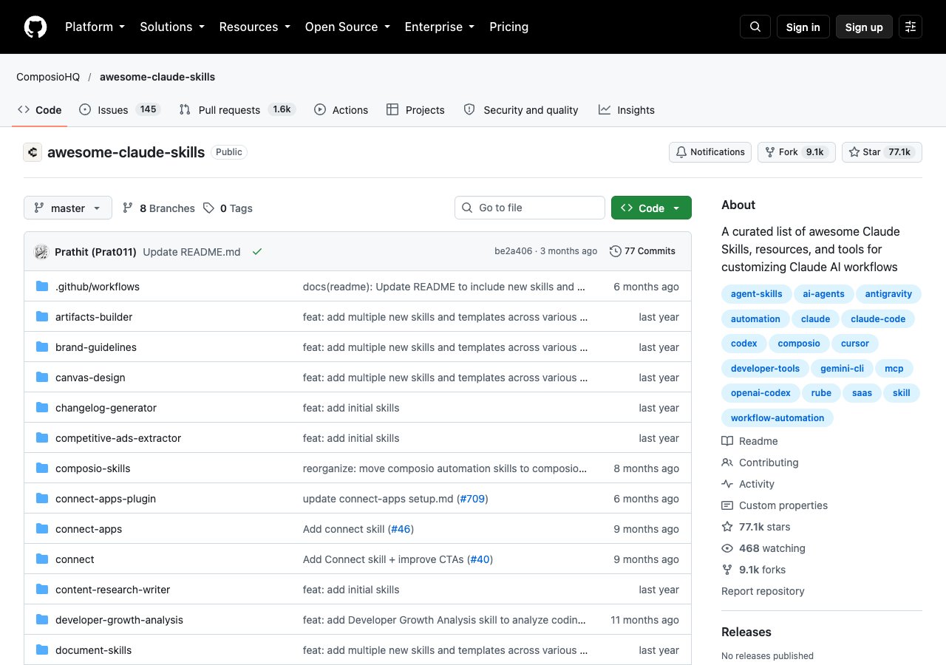Click the book icon beside Readme

[x=727, y=441]
